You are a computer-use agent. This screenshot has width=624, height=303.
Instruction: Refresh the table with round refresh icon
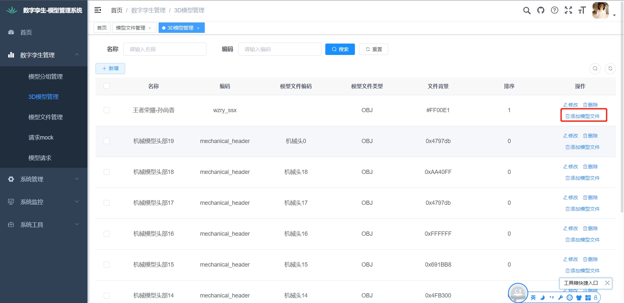coord(610,68)
